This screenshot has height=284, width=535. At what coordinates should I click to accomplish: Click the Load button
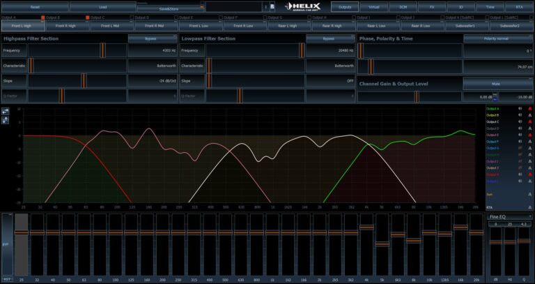coord(102,7)
